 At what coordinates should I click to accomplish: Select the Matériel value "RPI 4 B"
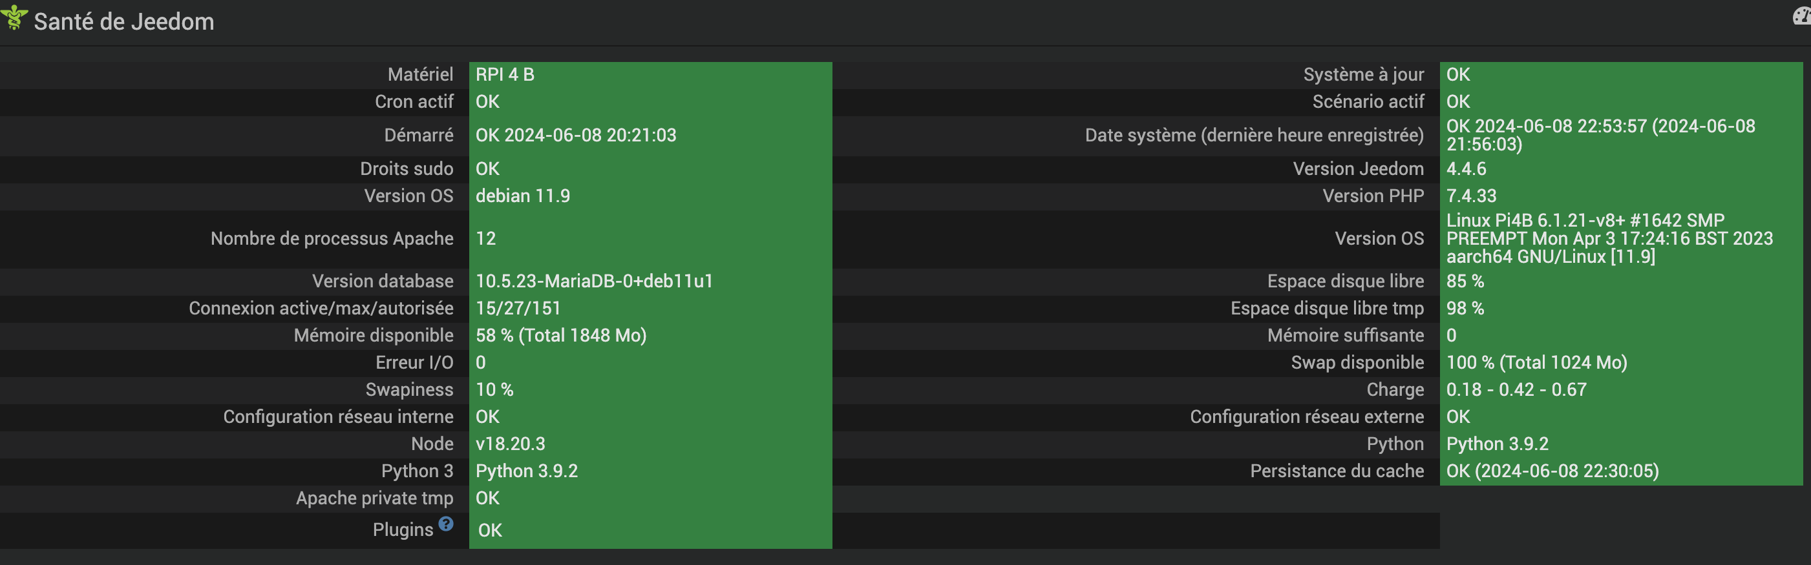click(505, 74)
